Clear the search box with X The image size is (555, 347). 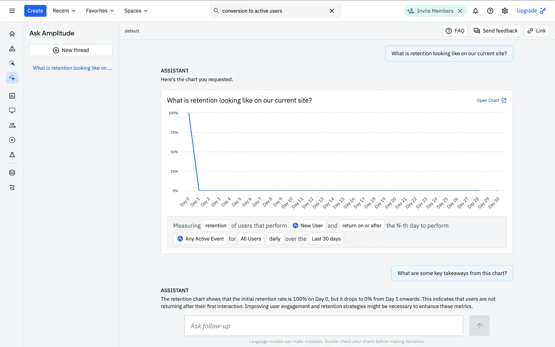point(332,11)
